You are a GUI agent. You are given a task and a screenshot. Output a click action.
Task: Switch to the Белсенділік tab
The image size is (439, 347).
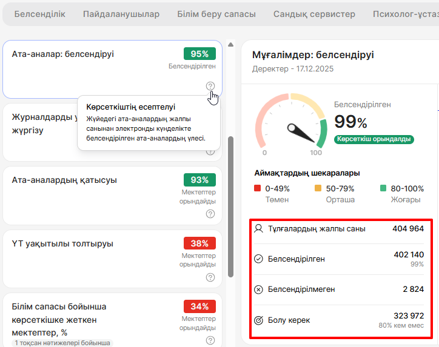tap(39, 14)
